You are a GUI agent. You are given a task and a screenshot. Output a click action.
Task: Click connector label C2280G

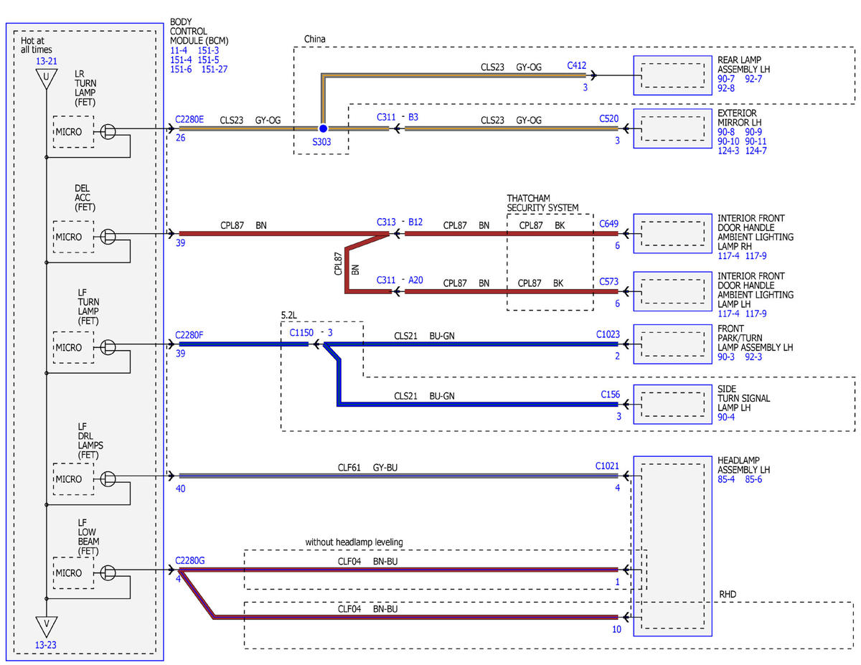(190, 560)
